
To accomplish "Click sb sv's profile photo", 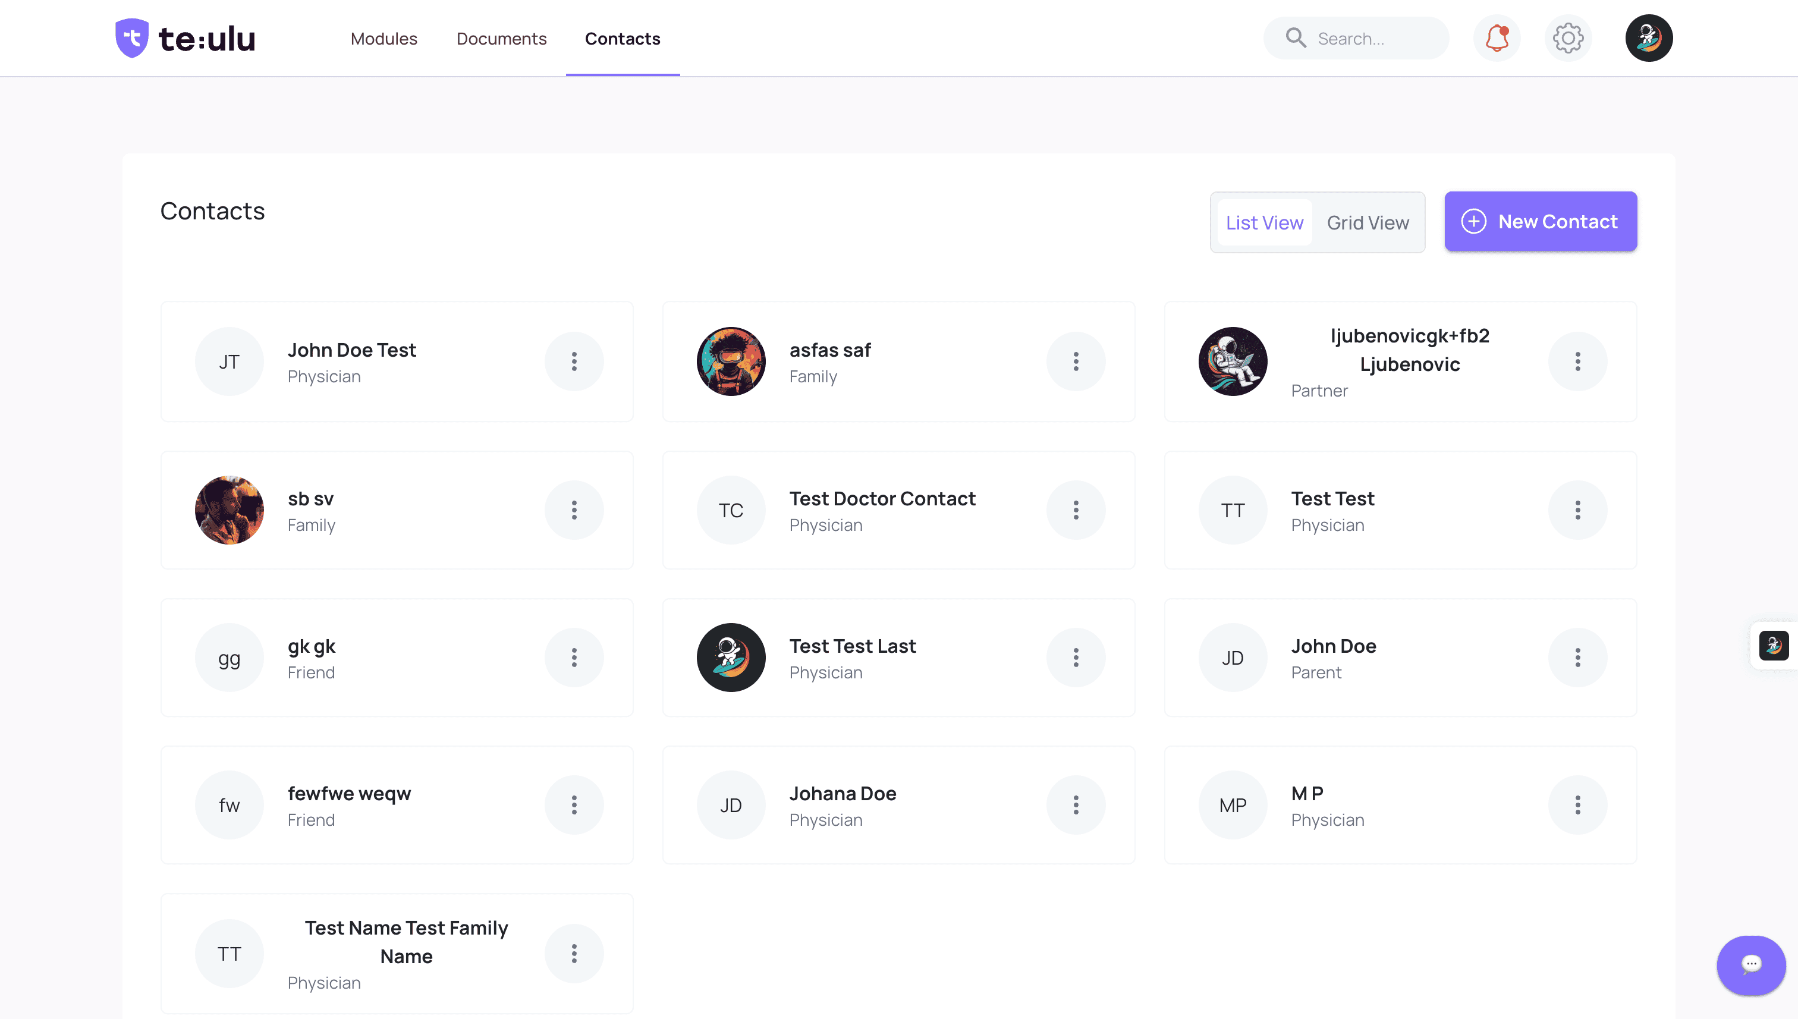I will 229,509.
